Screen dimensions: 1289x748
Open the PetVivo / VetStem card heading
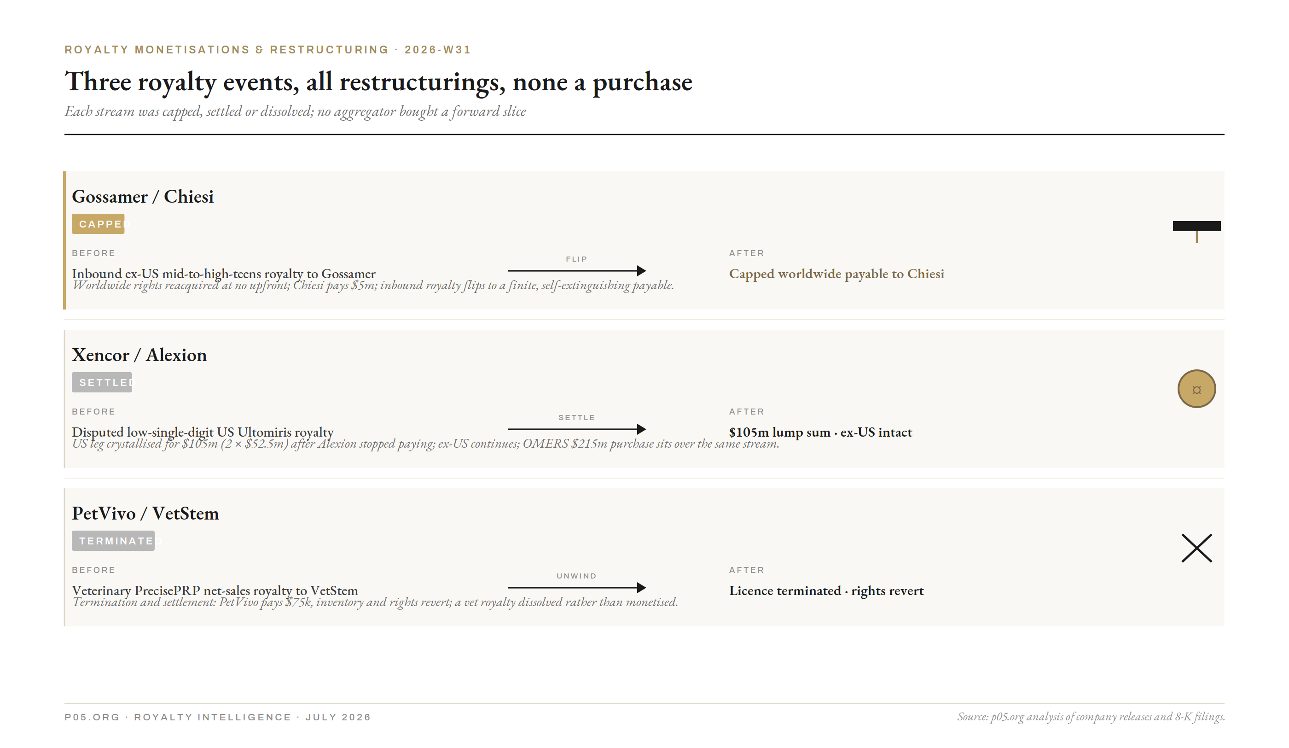[145, 513]
